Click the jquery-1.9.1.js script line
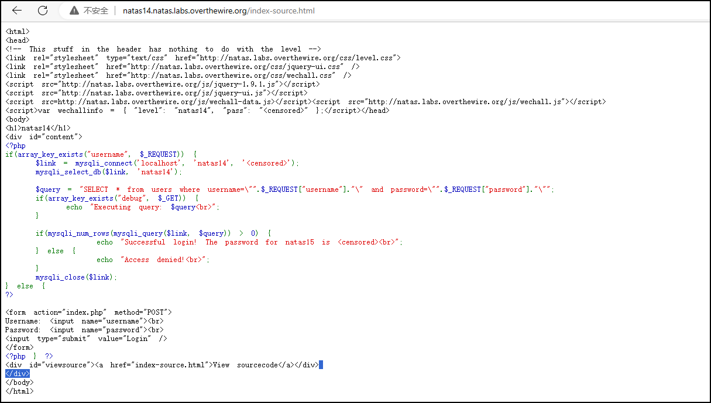The height and width of the screenshot is (403, 711). coord(162,84)
